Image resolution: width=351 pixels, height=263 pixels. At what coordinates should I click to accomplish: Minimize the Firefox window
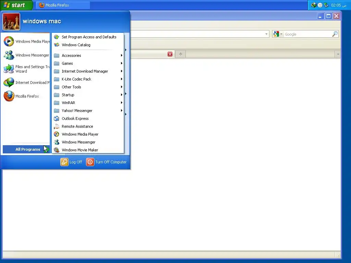click(320, 16)
